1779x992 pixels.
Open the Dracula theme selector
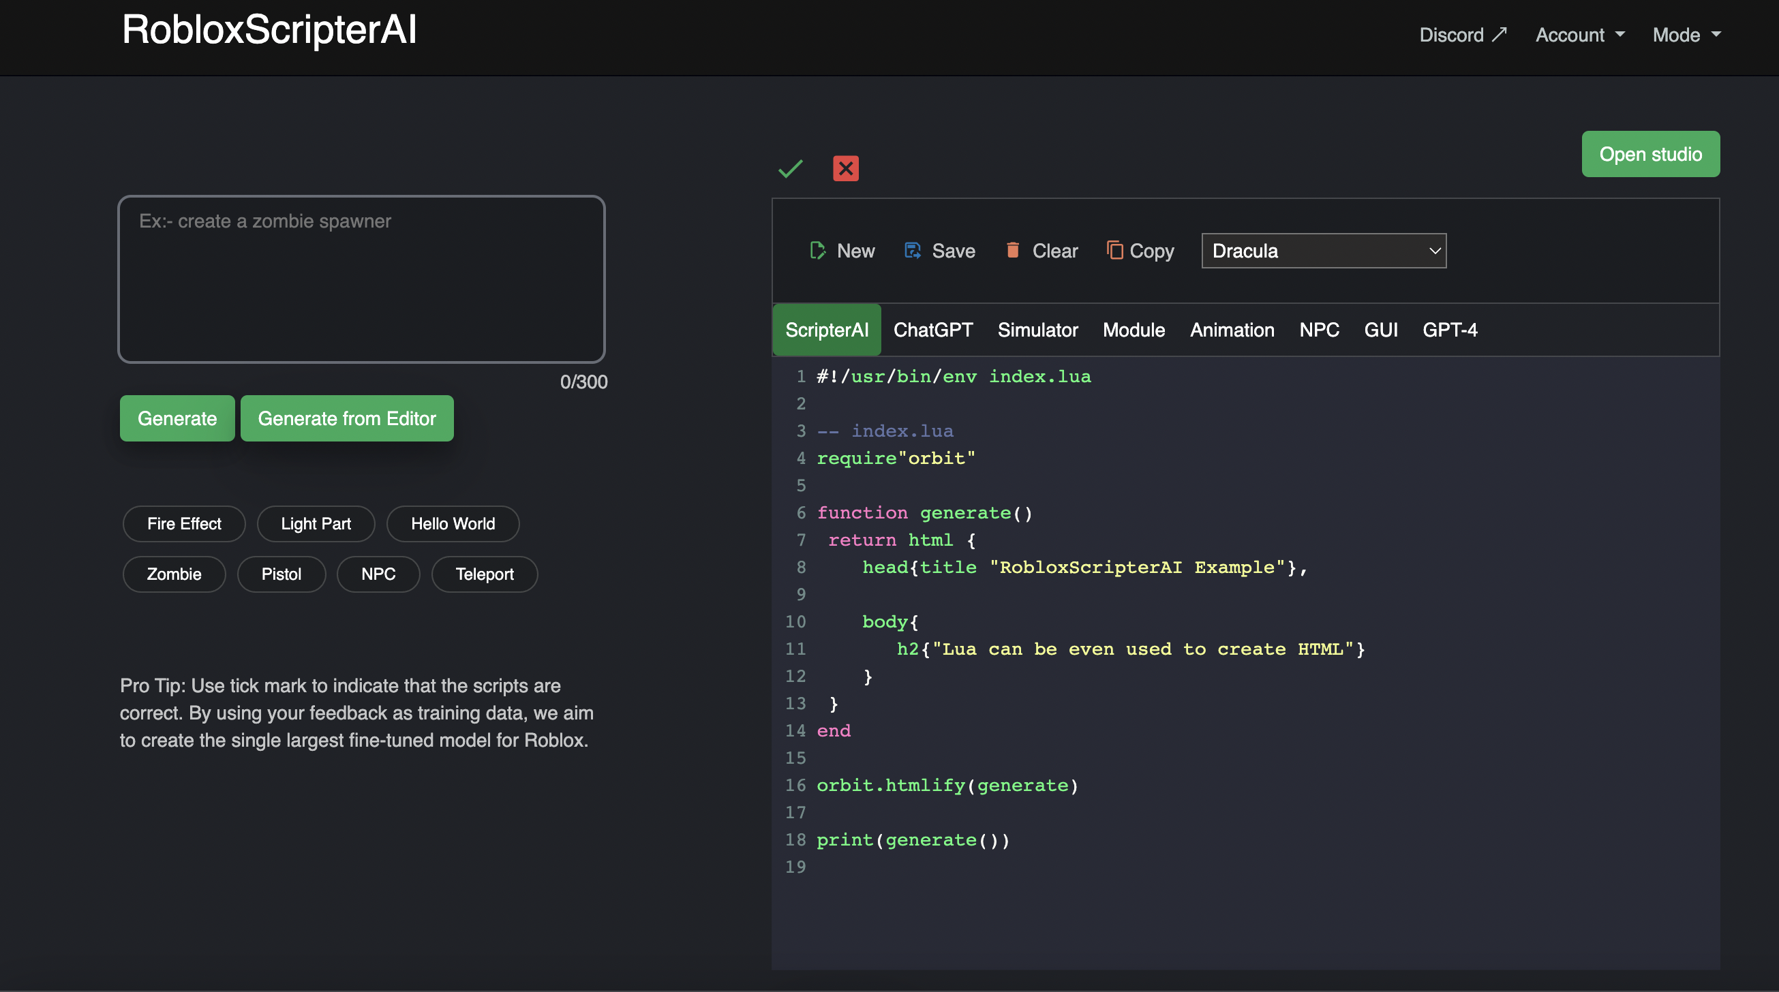1322,251
